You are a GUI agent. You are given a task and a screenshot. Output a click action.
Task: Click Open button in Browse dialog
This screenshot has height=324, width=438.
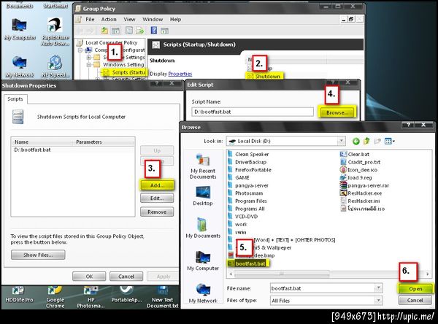pos(415,288)
